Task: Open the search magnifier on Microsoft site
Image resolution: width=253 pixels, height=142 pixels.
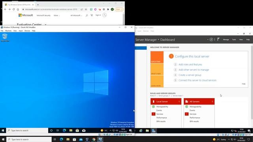Action: (x=87, y=15)
